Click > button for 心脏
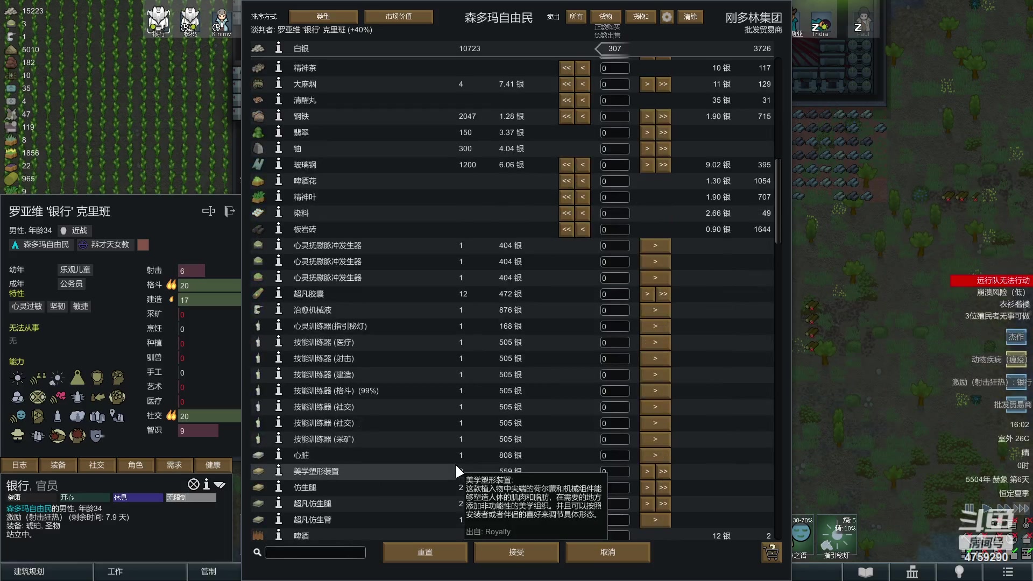This screenshot has width=1033, height=581. click(655, 455)
